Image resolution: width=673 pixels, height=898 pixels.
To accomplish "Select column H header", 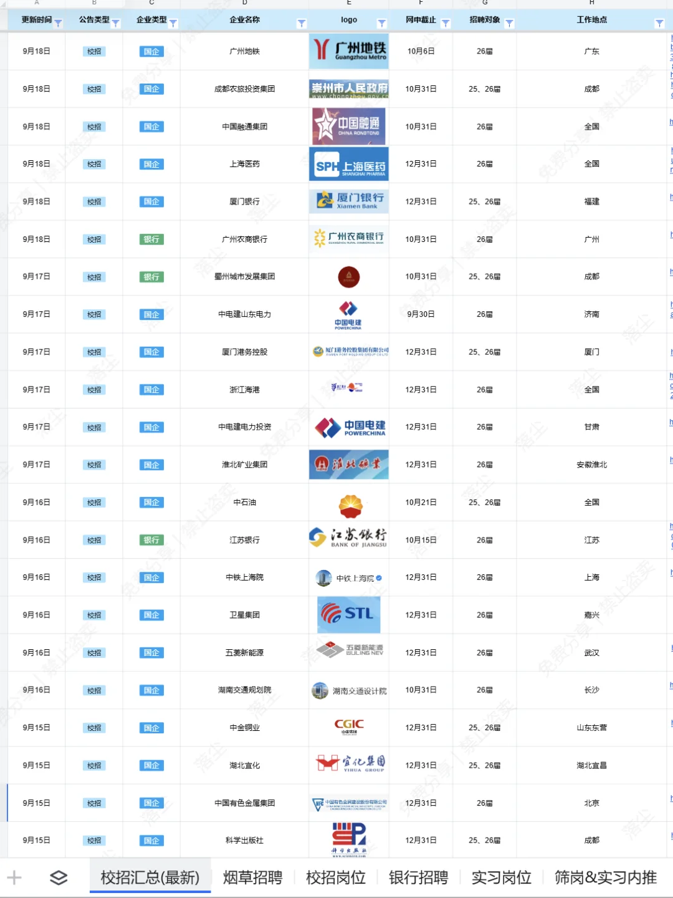I will coord(591,3).
